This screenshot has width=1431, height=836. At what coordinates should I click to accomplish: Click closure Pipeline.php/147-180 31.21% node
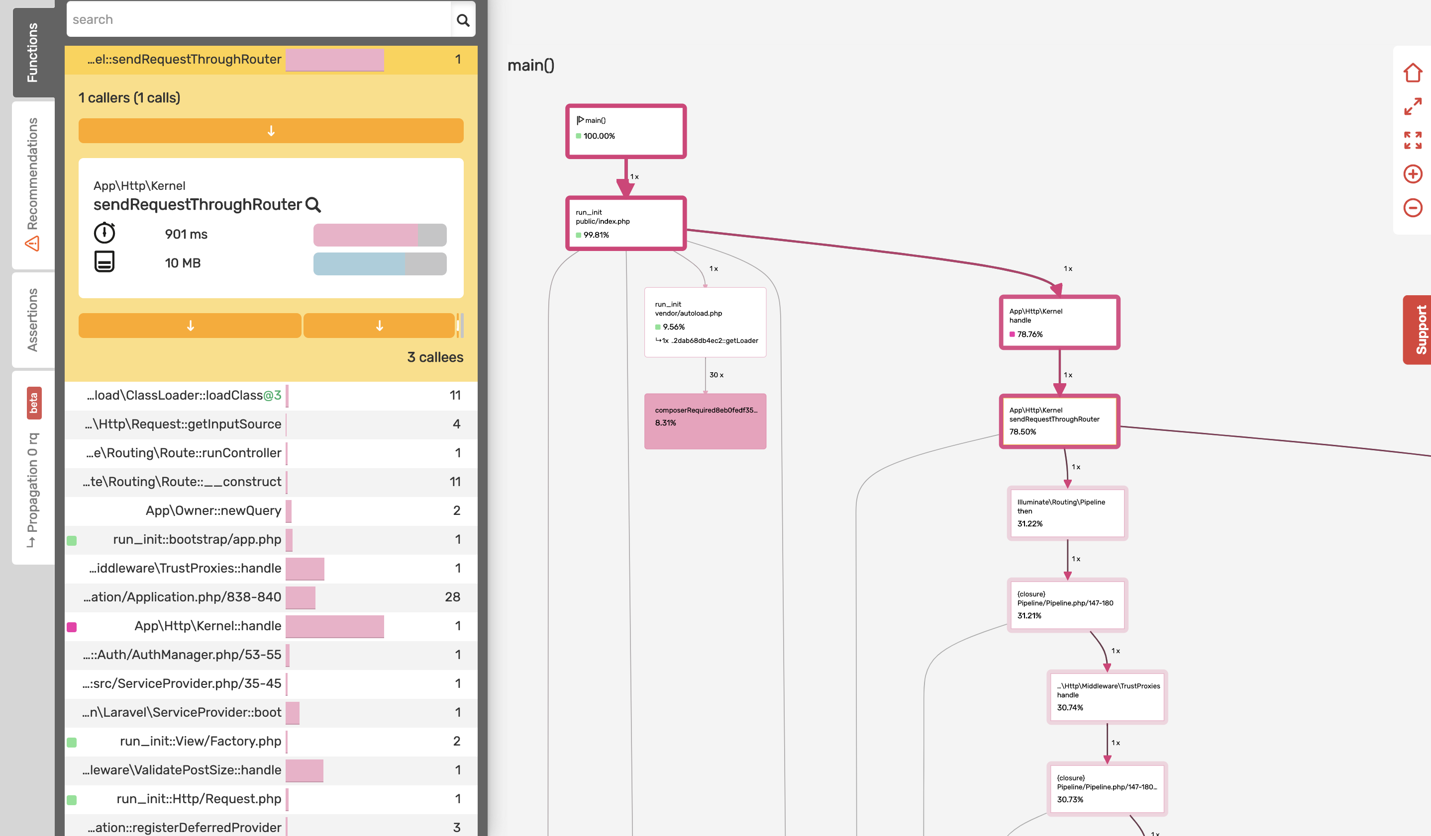click(x=1068, y=605)
